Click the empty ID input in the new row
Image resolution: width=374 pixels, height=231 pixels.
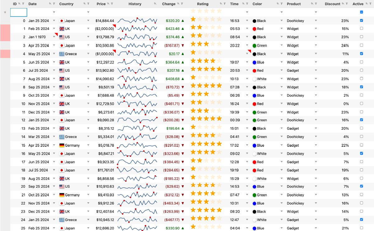(x=19, y=12)
